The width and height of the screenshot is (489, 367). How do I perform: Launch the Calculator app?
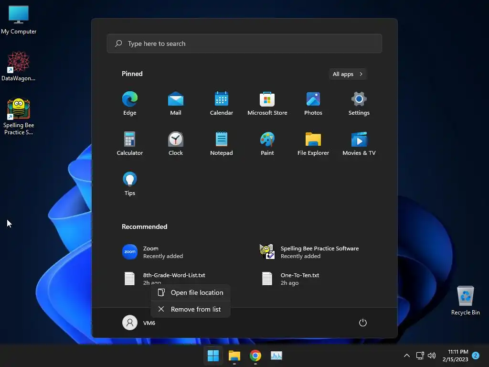click(130, 143)
